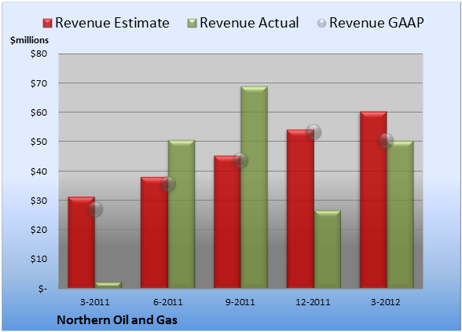
Task: Click the '3-2011' x-axis label
Action: 95,302
